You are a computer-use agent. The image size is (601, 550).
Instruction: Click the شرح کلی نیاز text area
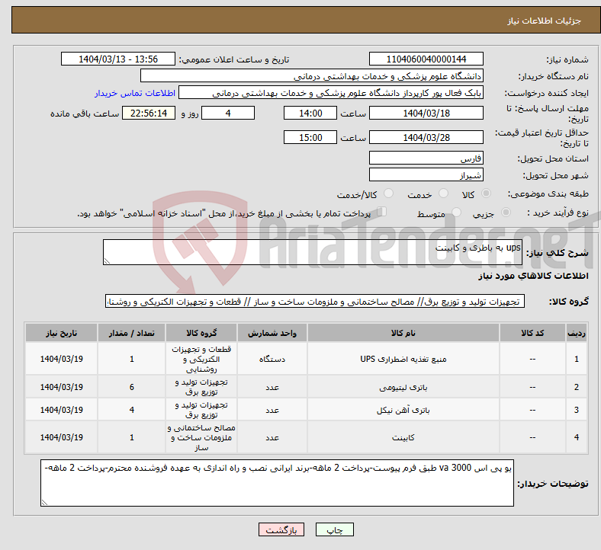[313, 252]
